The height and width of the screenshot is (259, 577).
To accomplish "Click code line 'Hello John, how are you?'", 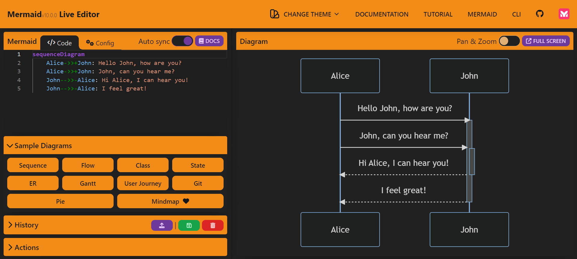I will [114, 63].
